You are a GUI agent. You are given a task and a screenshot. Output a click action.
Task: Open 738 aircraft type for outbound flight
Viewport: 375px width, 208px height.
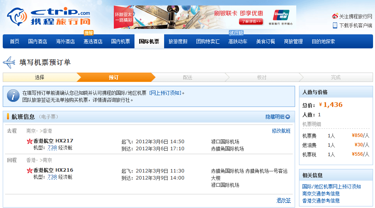pos(52,148)
